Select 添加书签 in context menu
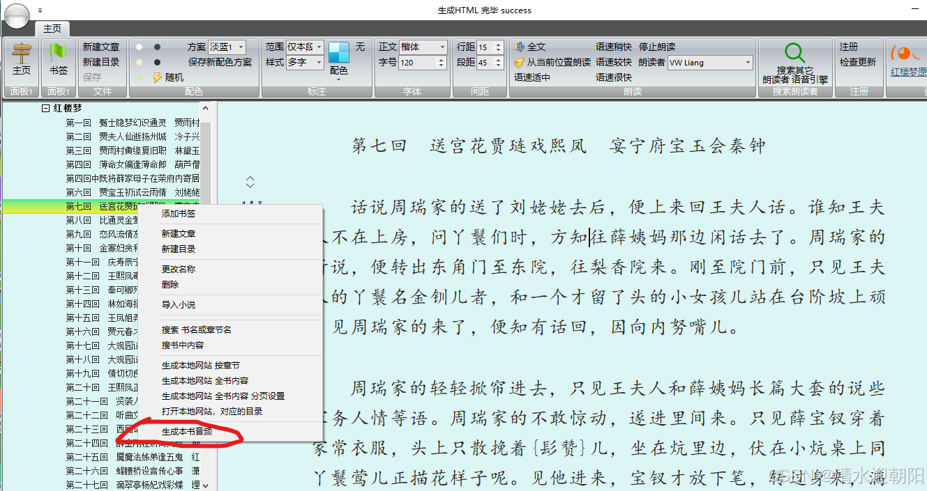 pos(179,214)
